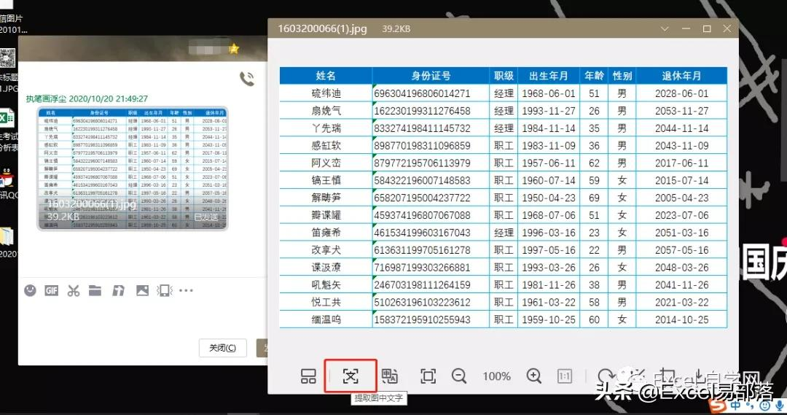Toggle the 中 Chinese input mode indicator
787x415 pixels.
click(x=736, y=405)
